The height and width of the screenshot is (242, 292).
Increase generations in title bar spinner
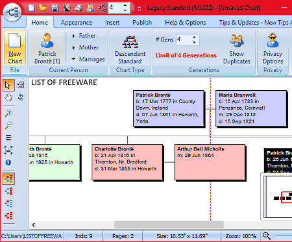click(125, 5)
